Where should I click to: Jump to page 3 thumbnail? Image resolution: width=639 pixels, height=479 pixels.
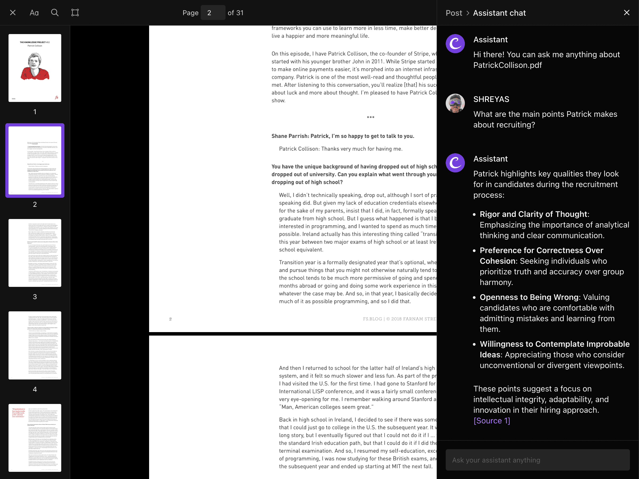[35, 253]
